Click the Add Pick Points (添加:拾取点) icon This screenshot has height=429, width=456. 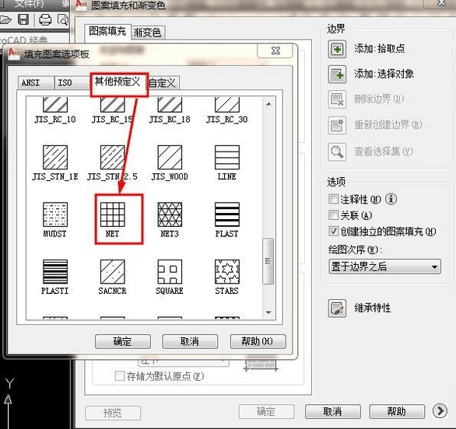337,49
